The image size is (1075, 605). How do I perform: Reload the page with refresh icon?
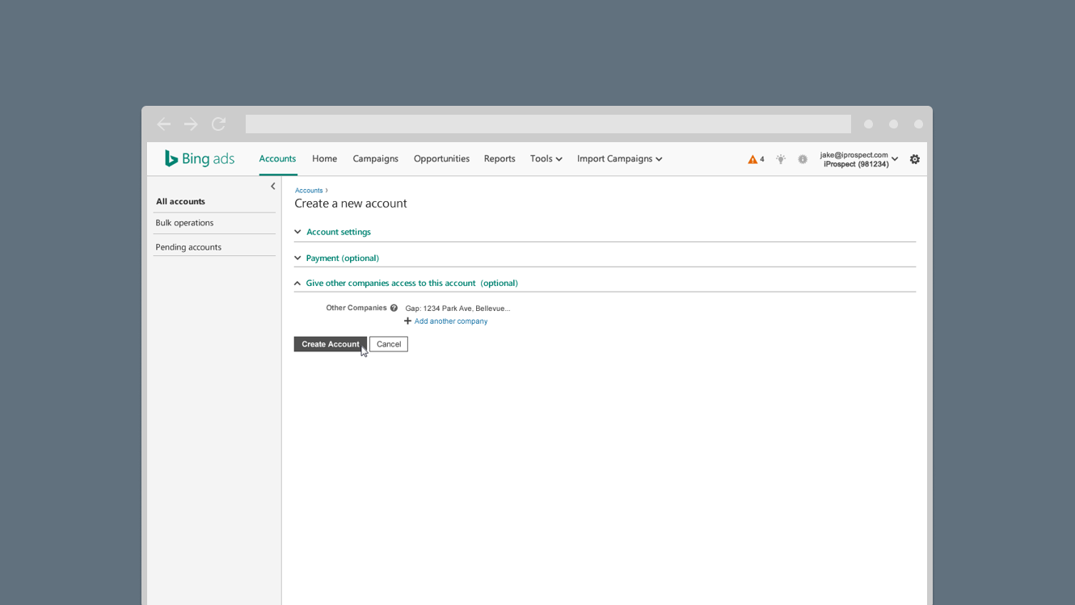click(218, 124)
